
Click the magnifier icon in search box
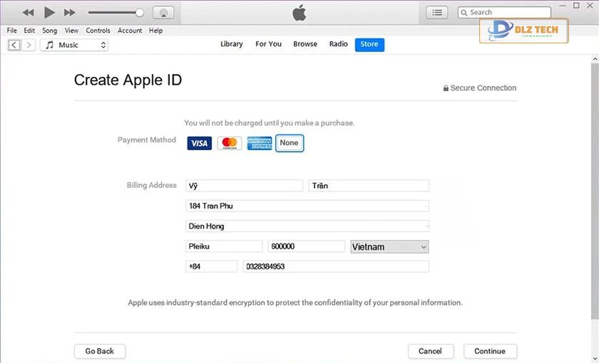pyautogui.click(x=464, y=13)
